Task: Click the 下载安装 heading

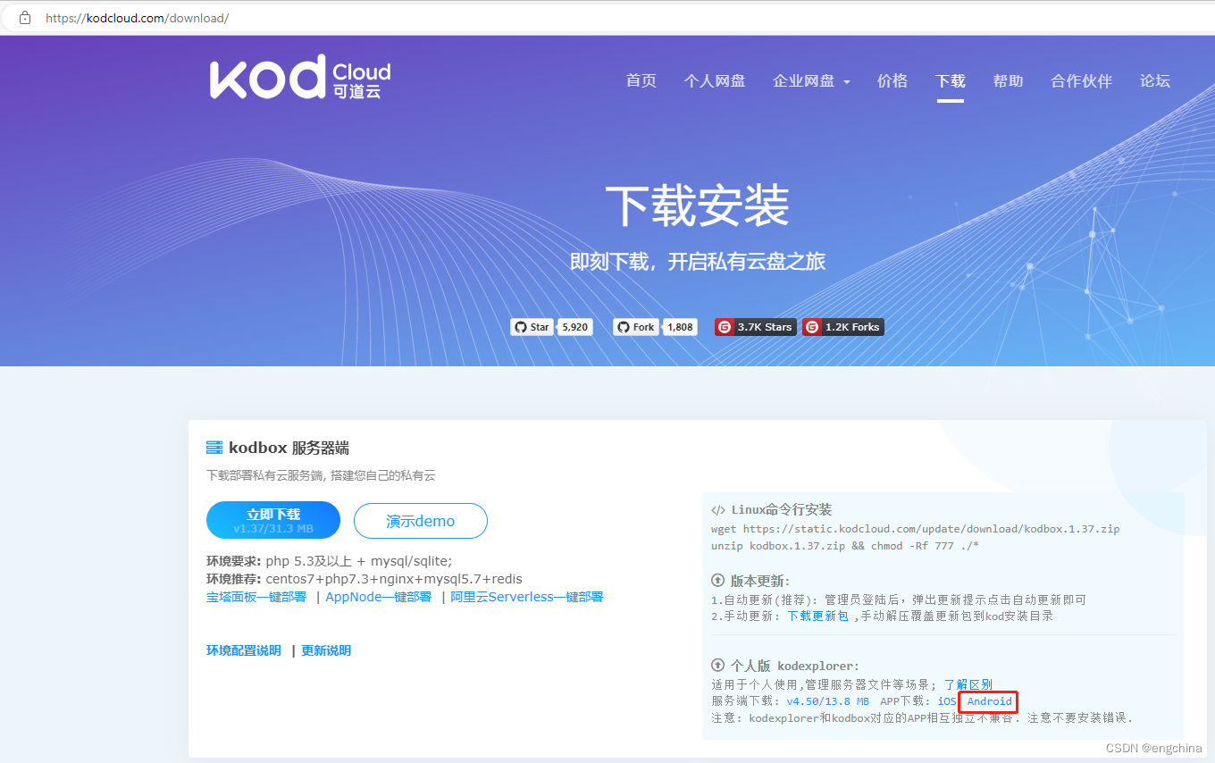Action: click(x=698, y=205)
